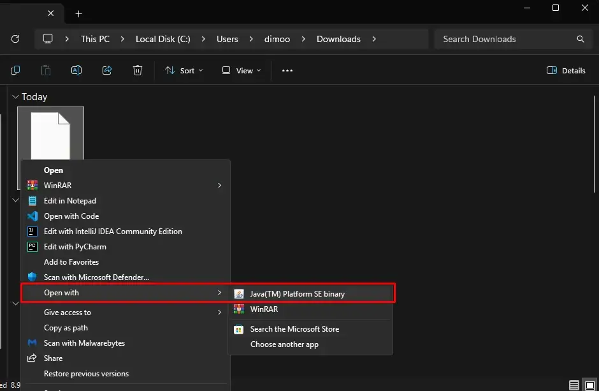Navigate to the Users breadcrumb link
Image resolution: width=599 pixels, height=391 pixels.
(227, 38)
